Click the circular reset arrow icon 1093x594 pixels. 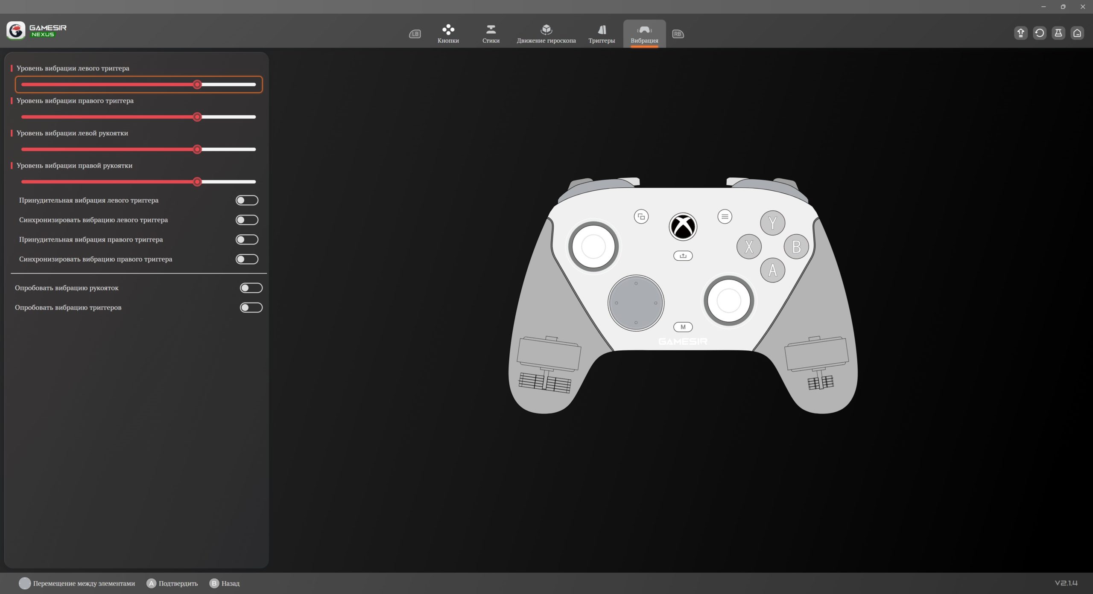click(1040, 33)
